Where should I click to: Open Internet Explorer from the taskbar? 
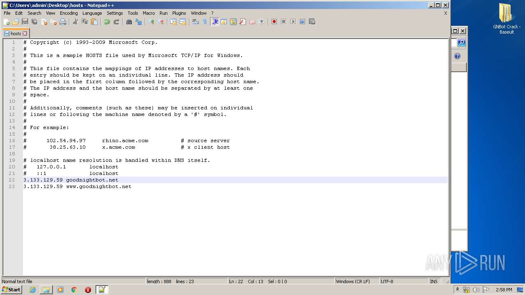32,290
